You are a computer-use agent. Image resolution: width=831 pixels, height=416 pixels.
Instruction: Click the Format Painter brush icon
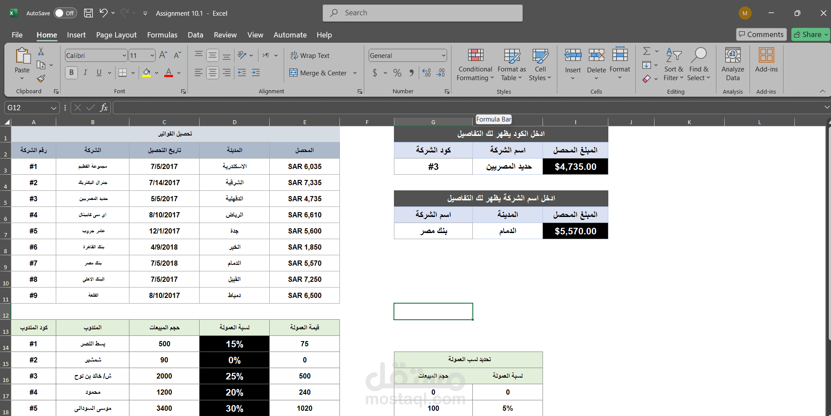point(41,78)
